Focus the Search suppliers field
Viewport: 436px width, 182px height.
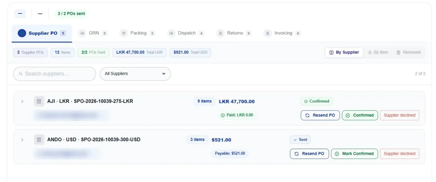pos(54,74)
